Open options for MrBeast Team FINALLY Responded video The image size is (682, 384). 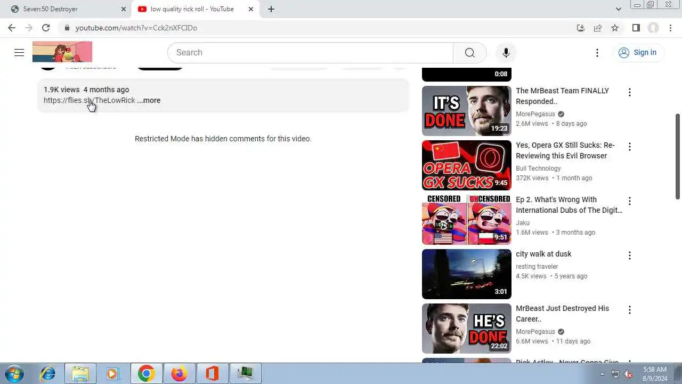pos(629,92)
